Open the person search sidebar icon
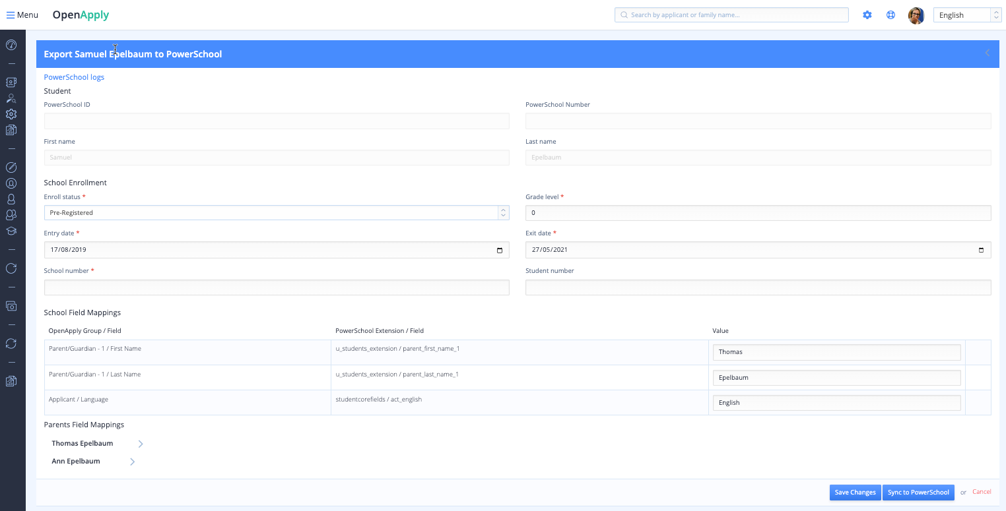The image size is (1006, 511). click(11, 98)
